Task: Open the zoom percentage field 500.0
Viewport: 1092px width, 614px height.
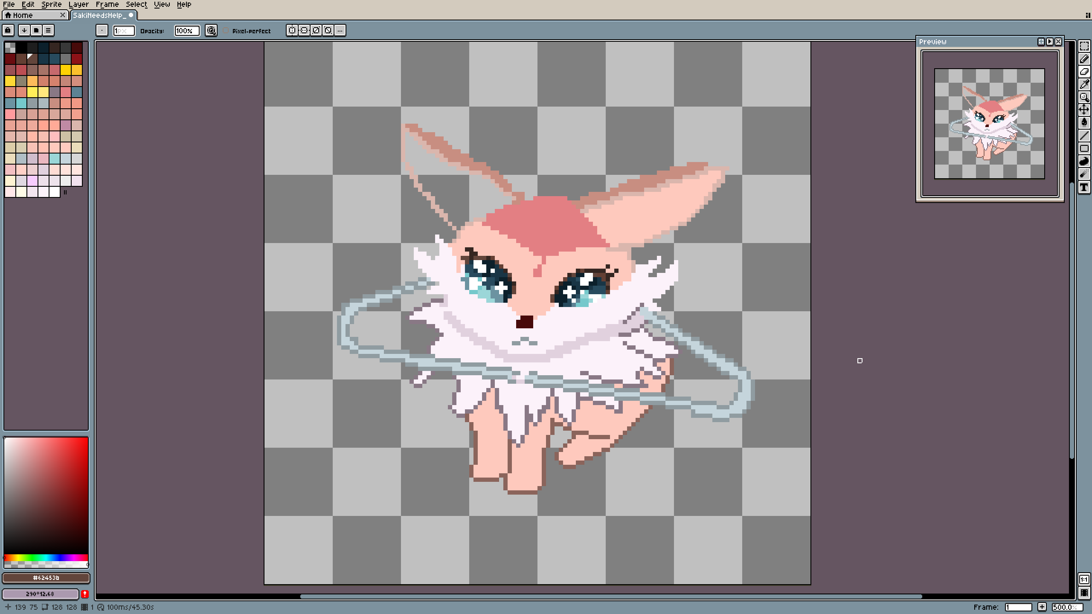Action: 1067,607
